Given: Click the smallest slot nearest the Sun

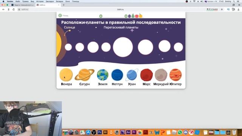Looking at the screenshot, I should click(68, 47).
